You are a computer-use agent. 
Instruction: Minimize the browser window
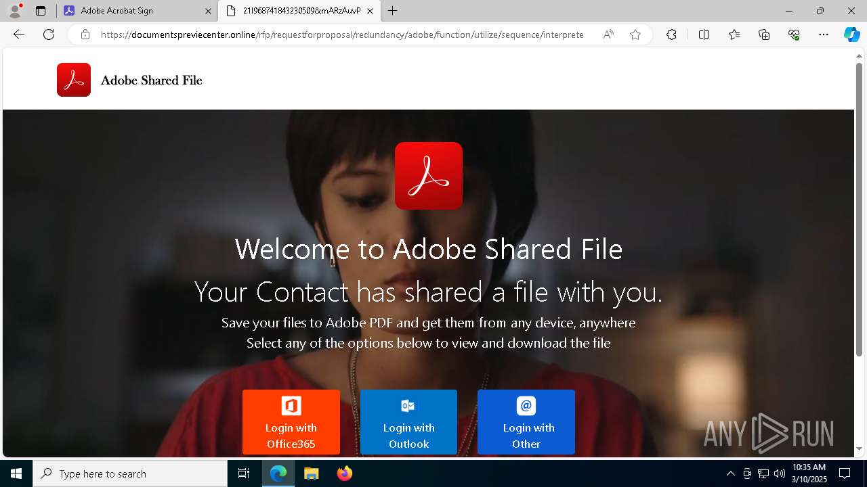(789, 11)
